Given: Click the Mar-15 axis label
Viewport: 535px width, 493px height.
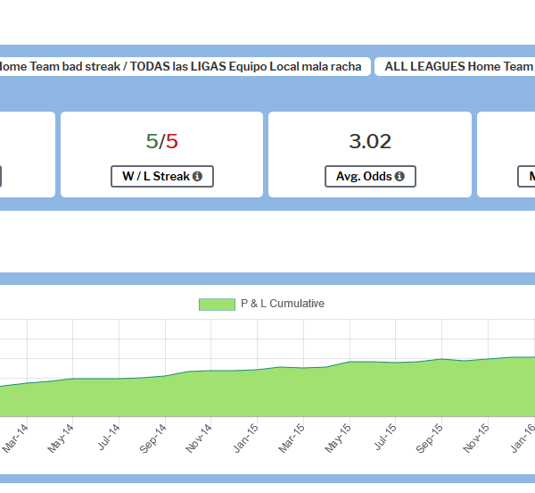Looking at the screenshot, I should coord(292,439).
